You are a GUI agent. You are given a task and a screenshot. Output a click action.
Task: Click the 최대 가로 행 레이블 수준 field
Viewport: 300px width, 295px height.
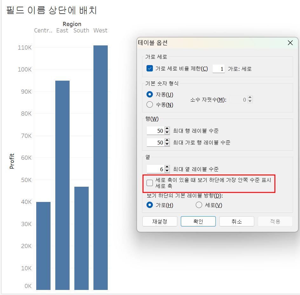coord(155,143)
